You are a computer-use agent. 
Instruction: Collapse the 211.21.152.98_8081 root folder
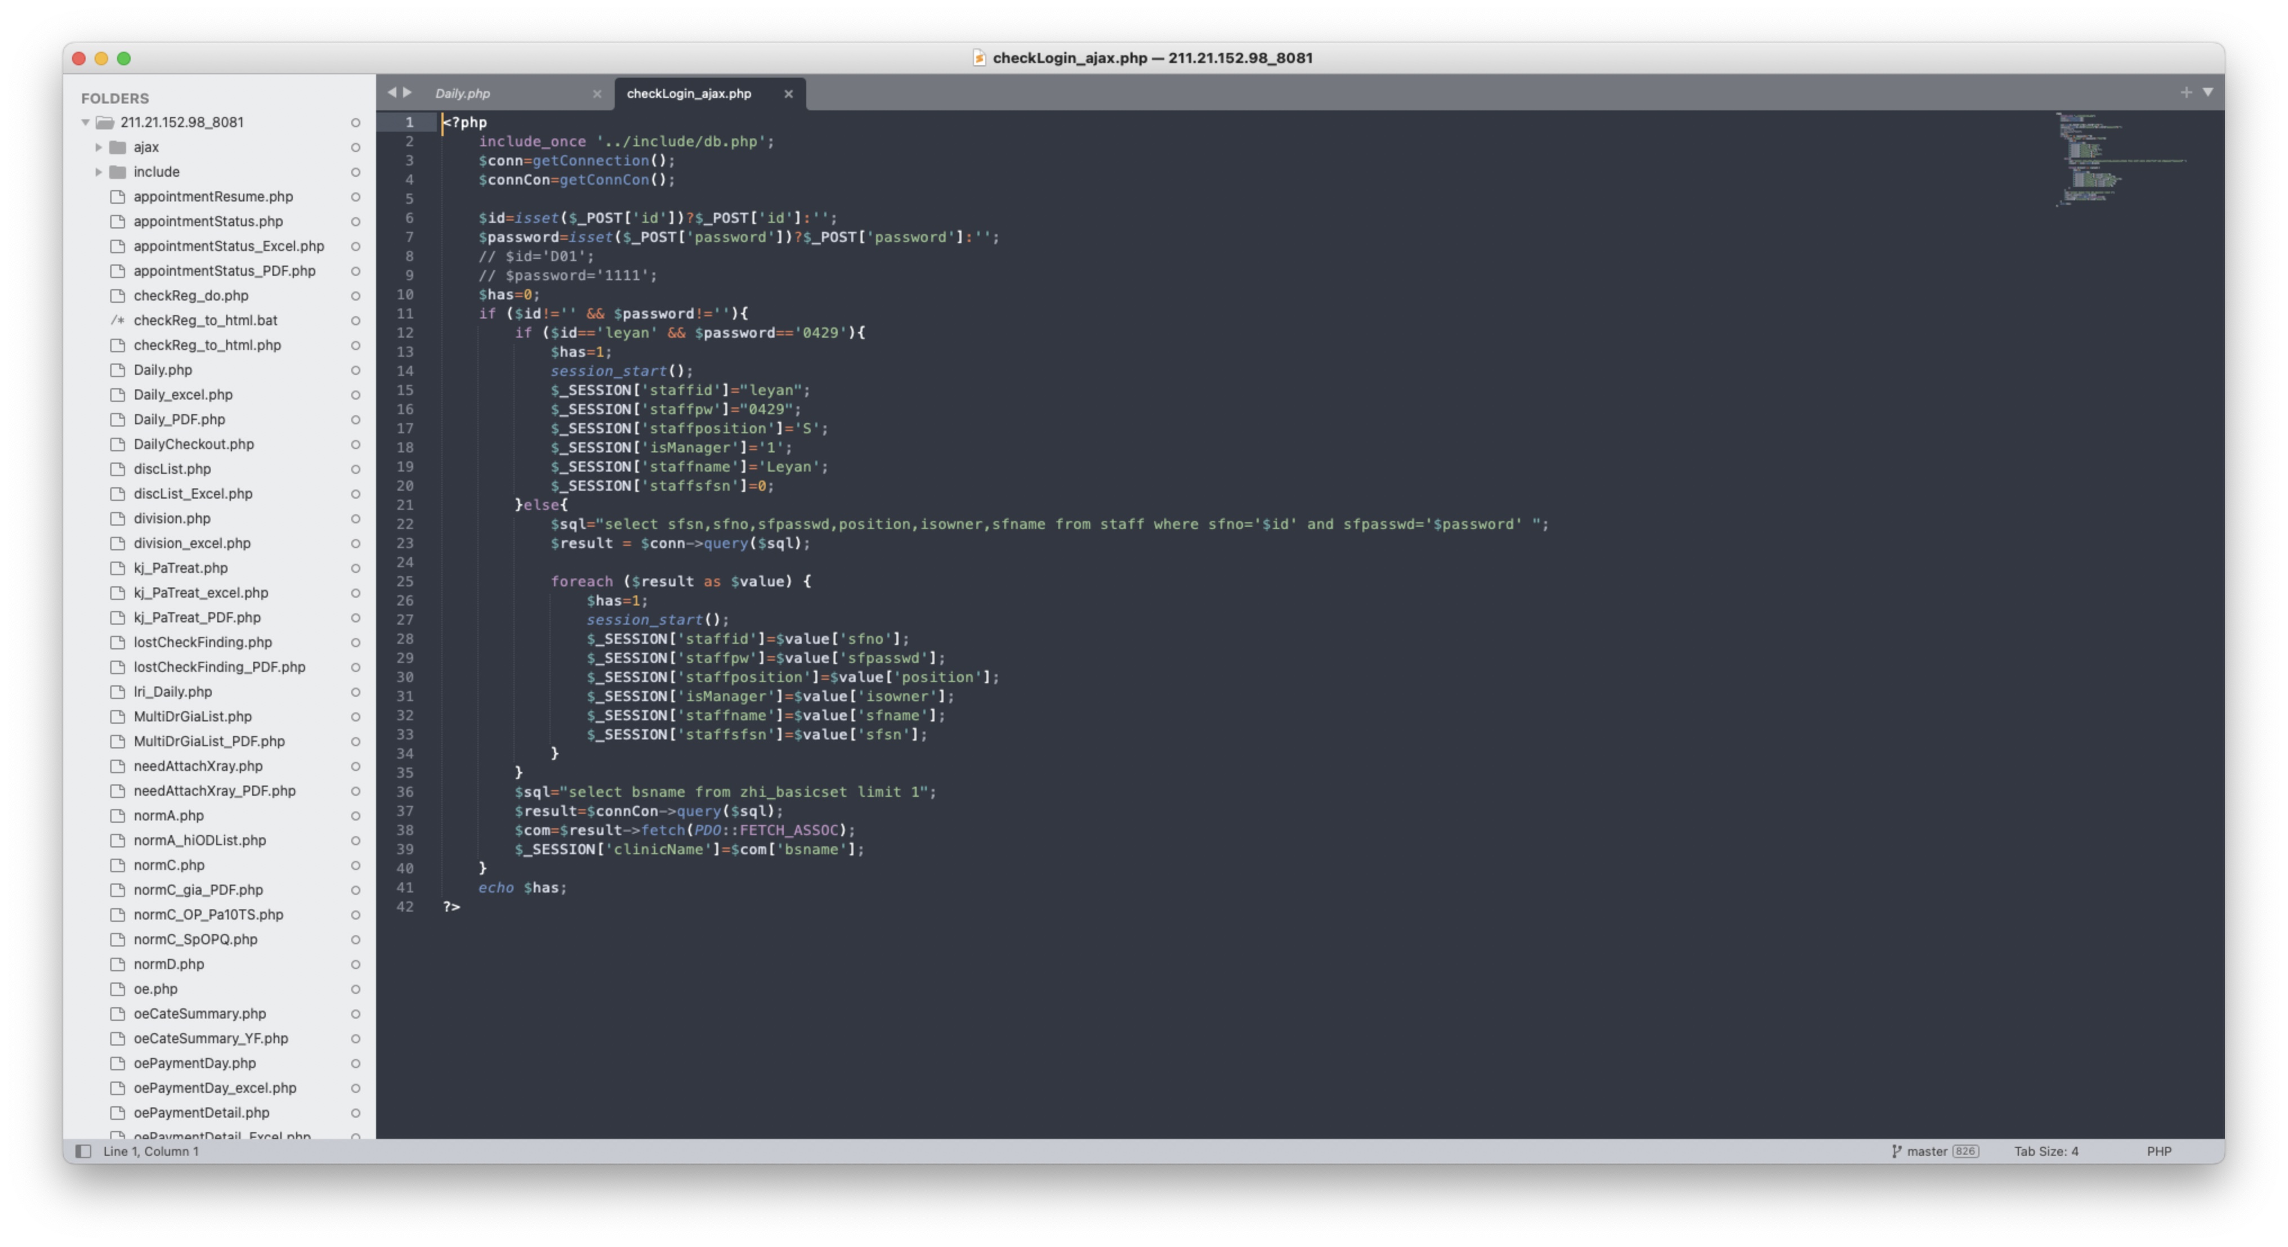point(85,123)
